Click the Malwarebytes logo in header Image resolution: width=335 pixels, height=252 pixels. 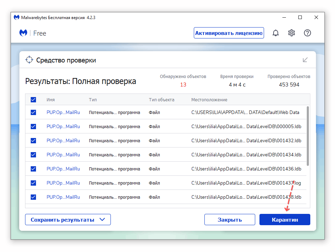point(23,33)
